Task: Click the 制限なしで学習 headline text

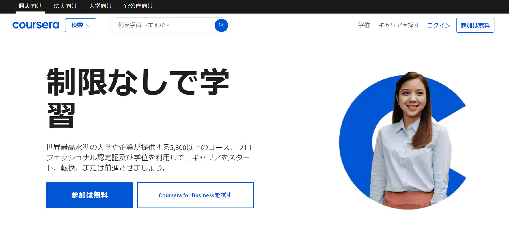Action: 138,98
